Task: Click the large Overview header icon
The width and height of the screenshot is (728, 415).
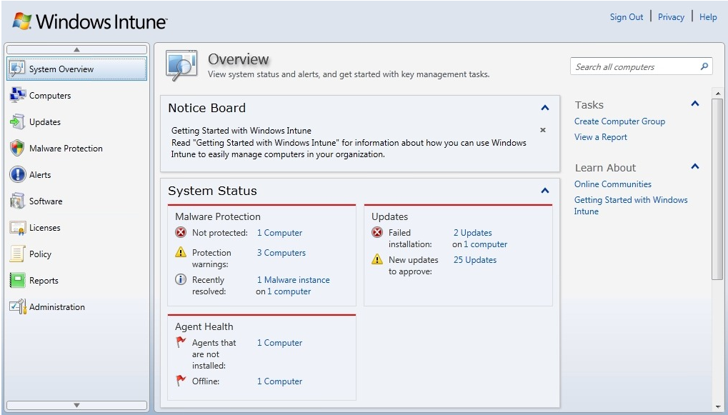Action: pyautogui.click(x=181, y=66)
